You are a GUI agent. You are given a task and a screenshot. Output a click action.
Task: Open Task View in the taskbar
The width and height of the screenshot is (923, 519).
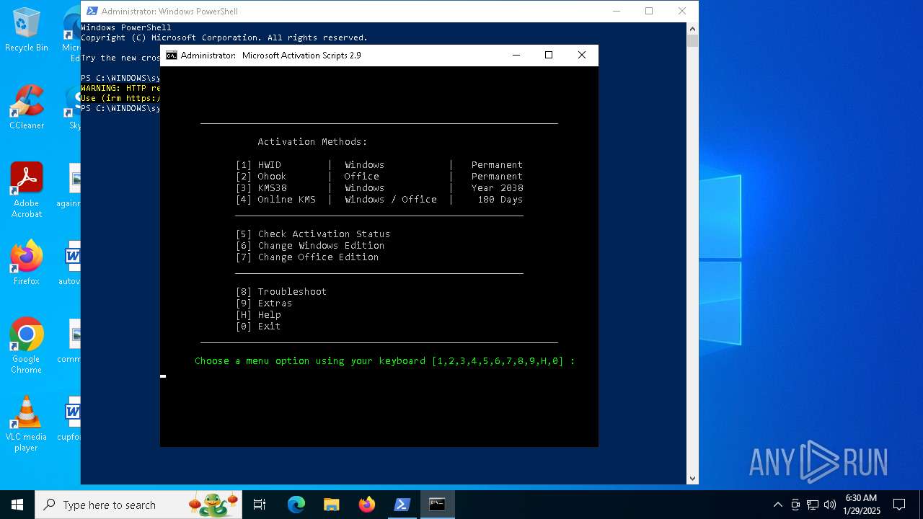[260, 505]
